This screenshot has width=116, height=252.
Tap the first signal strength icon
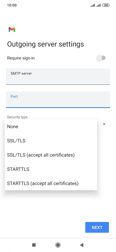click(x=93, y=5)
